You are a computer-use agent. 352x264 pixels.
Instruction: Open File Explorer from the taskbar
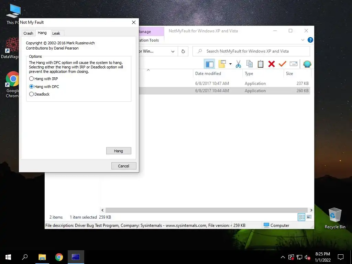(x=42, y=257)
